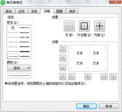Open the 颜色 color dropdown set to 自动
The width and height of the screenshot is (122, 112).
(19, 68)
